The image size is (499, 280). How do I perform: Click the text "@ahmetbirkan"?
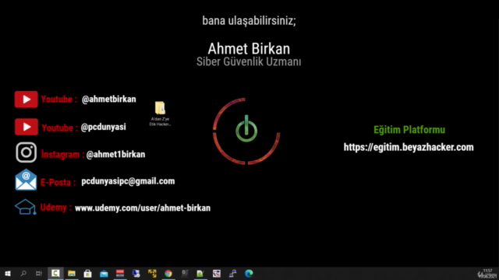pyautogui.click(x=109, y=99)
